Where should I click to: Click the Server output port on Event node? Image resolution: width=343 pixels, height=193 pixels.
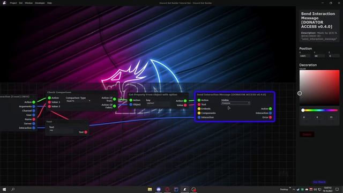pyautogui.click(x=34, y=124)
